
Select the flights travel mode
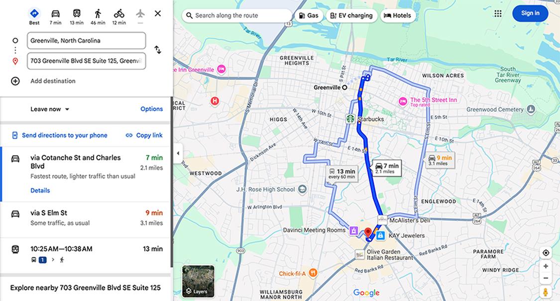coord(140,14)
